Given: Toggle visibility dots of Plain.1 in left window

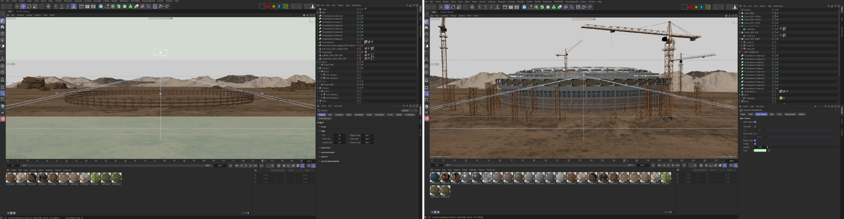Looking at the screenshot, I should (x=360, y=62).
